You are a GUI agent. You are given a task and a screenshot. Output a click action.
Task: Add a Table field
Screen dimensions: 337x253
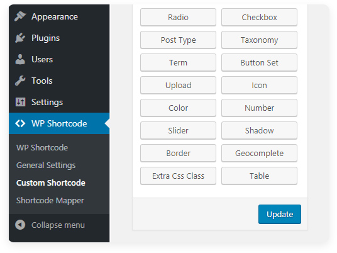(259, 176)
